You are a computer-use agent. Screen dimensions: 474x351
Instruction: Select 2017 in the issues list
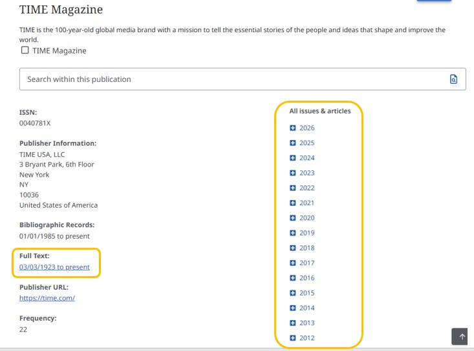tap(307, 263)
